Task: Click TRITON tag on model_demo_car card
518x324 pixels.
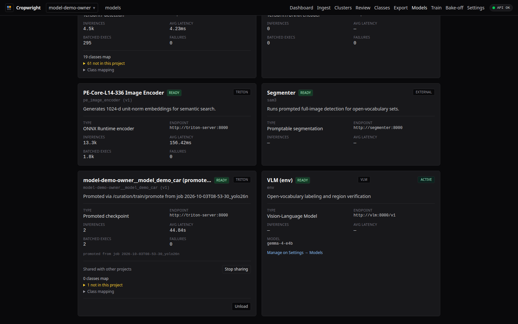Action: (242, 180)
